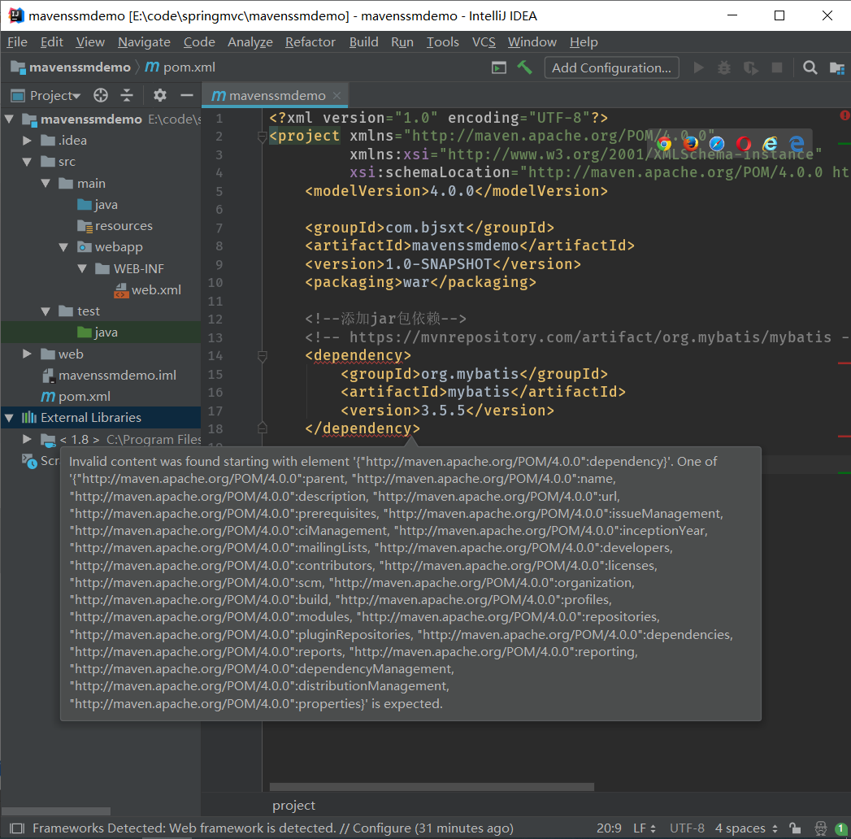Click the red error indicator at editor top right
Image resolution: width=851 pixels, height=839 pixels.
tap(844, 115)
